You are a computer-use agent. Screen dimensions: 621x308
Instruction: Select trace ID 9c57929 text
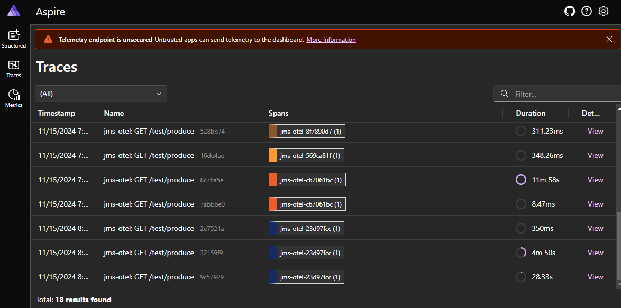pyautogui.click(x=212, y=277)
